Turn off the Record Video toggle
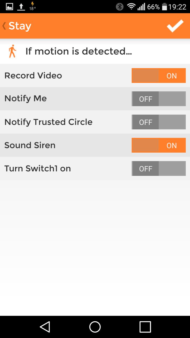 (x=159, y=76)
